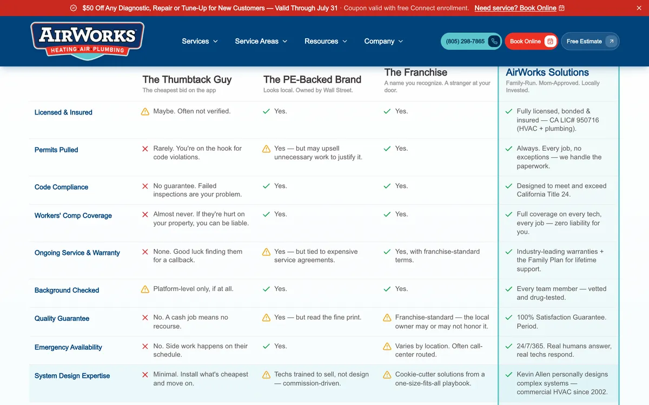The image size is (649, 405).
Task: Click the Free Estimate button
Action: pos(590,41)
